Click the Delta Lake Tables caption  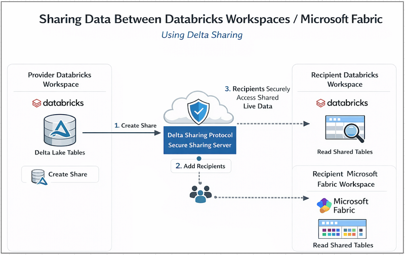60,152
